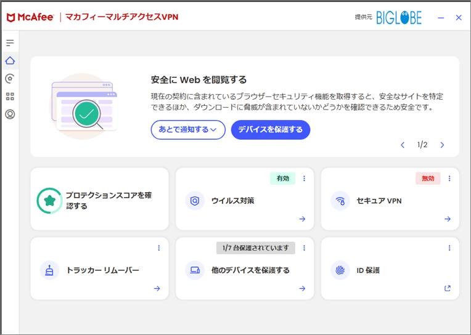471x335 pixels.
Task: Open 他のデバイスを保護する via its arrow
Action: click(x=302, y=288)
